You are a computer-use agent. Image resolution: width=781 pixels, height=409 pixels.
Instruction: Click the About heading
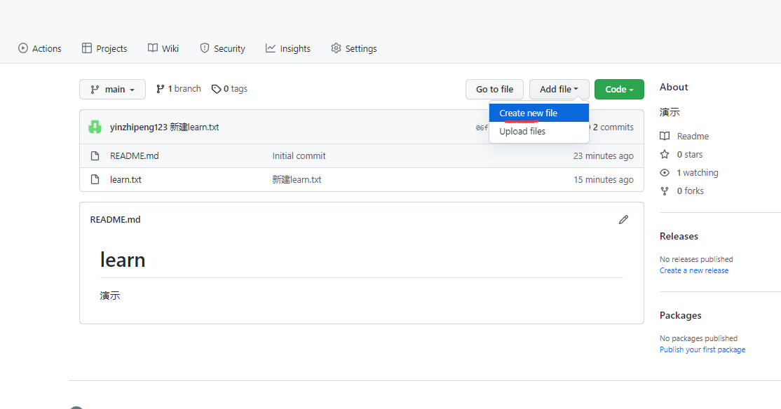(674, 87)
